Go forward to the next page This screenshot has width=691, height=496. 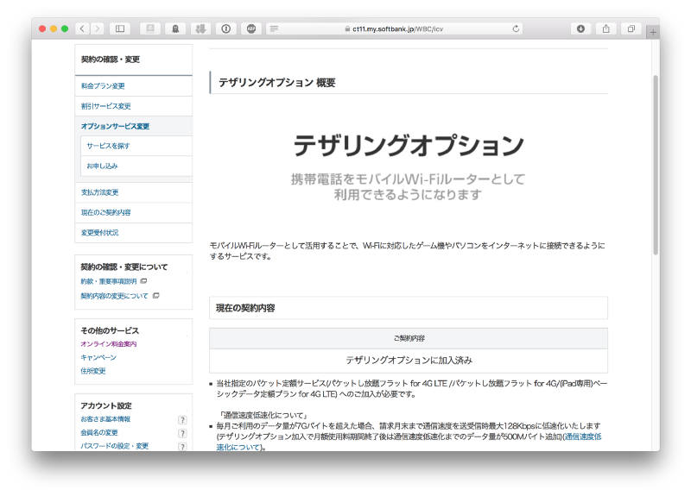click(x=98, y=28)
